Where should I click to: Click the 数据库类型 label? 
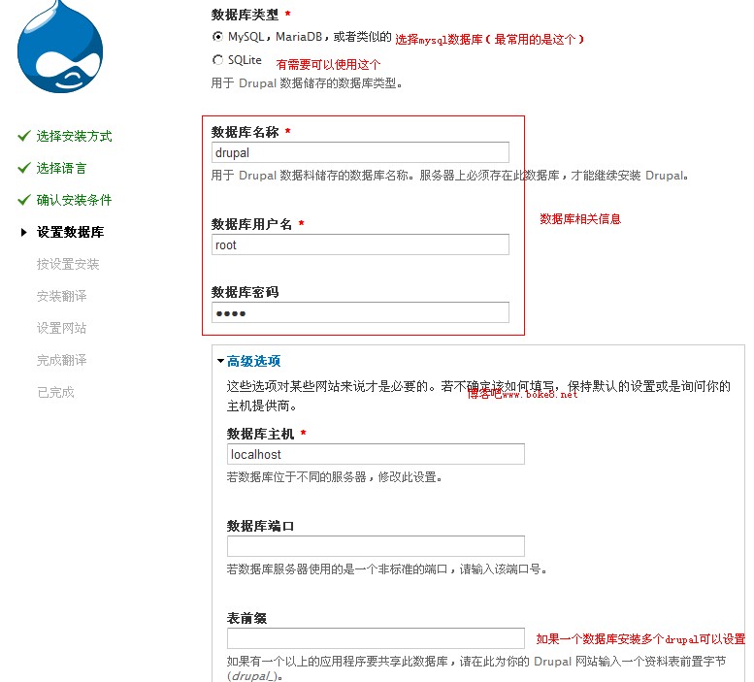(245, 15)
